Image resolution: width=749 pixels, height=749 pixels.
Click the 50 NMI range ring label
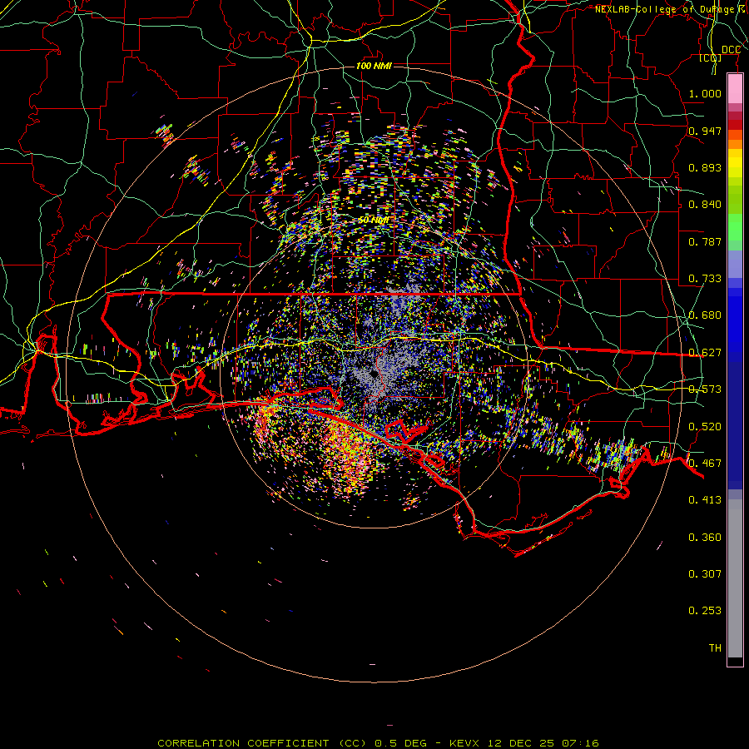tap(374, 221)
